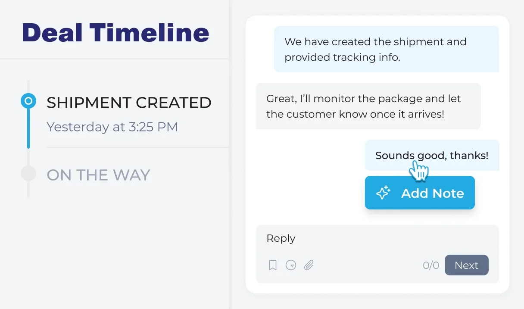Click the gray timeline segment below On The Way

click(28, 190)
